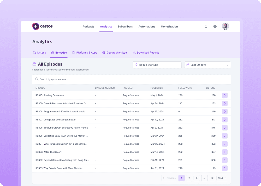
Task: Expand the Last 90 days dropdown
Action: click(207, 65)
